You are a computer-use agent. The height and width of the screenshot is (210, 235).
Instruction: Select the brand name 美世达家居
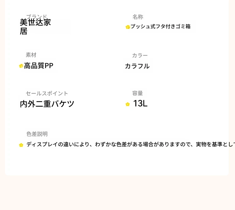pyautogui.click(x=35, y=27)
